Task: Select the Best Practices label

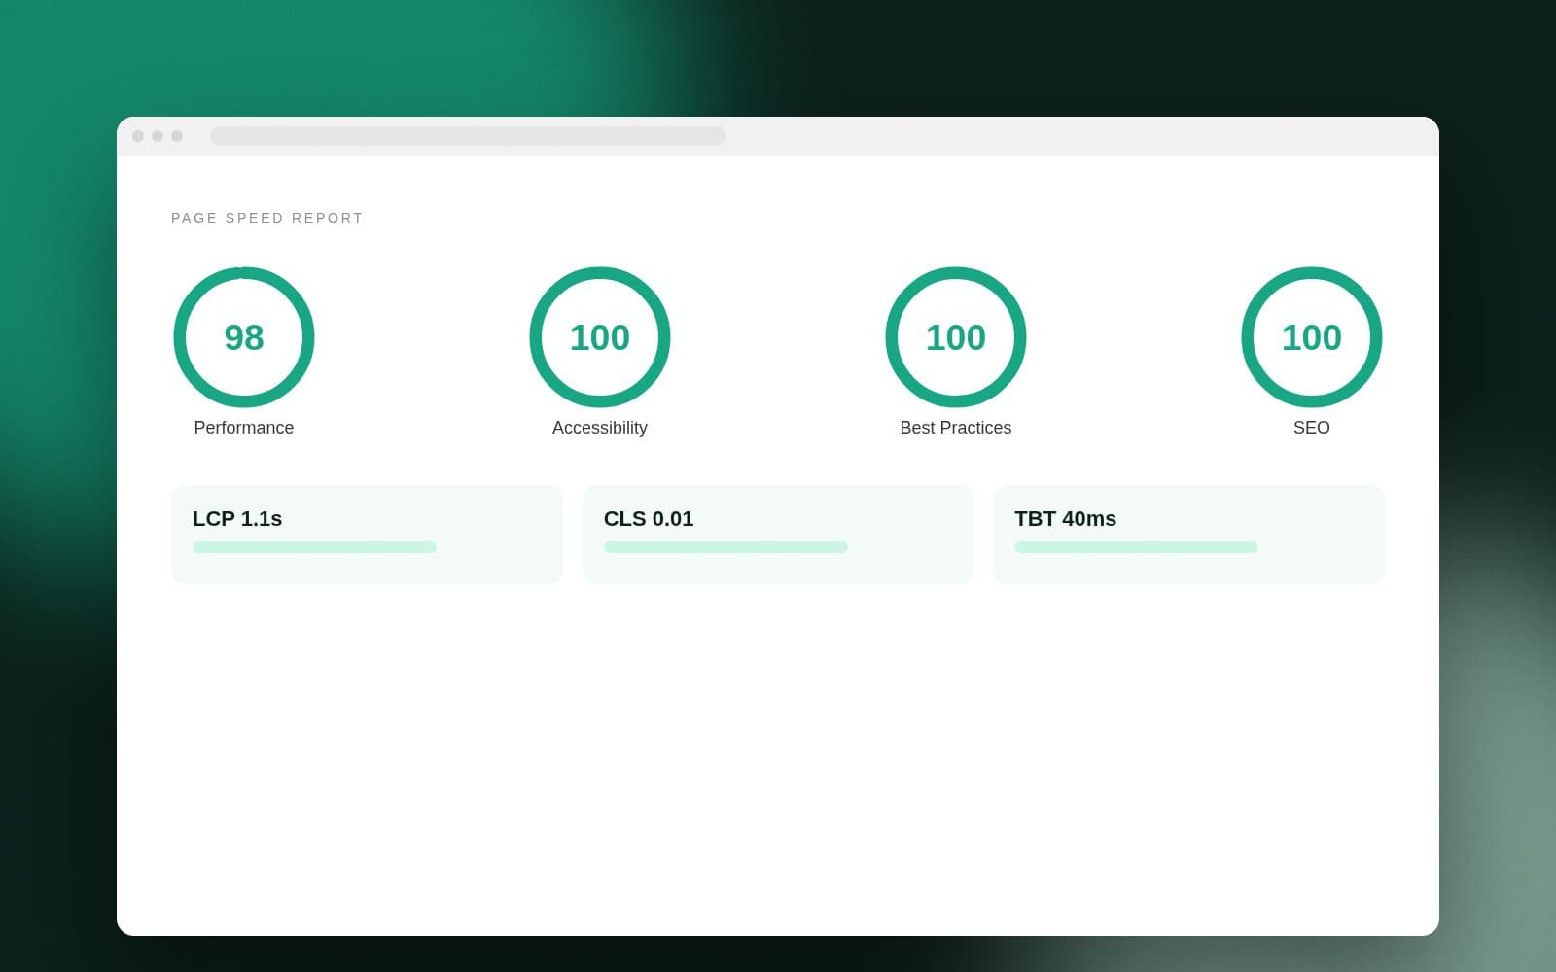Action: coord(956,428)
